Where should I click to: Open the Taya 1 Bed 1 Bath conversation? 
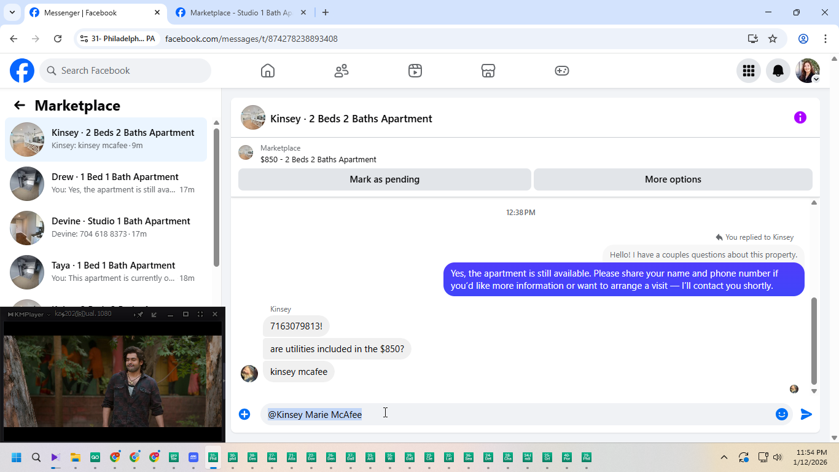point(106,272)
